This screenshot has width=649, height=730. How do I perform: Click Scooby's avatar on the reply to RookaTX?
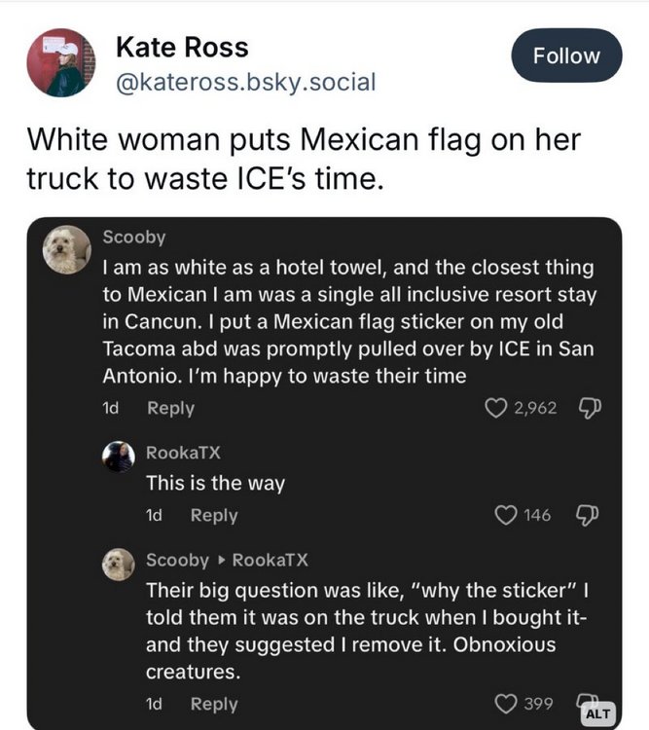(119, 563)
